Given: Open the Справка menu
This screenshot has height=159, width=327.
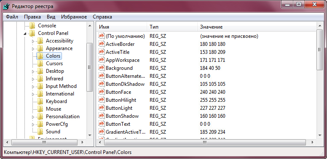Looking at the screenshot, I should point(102,17).
